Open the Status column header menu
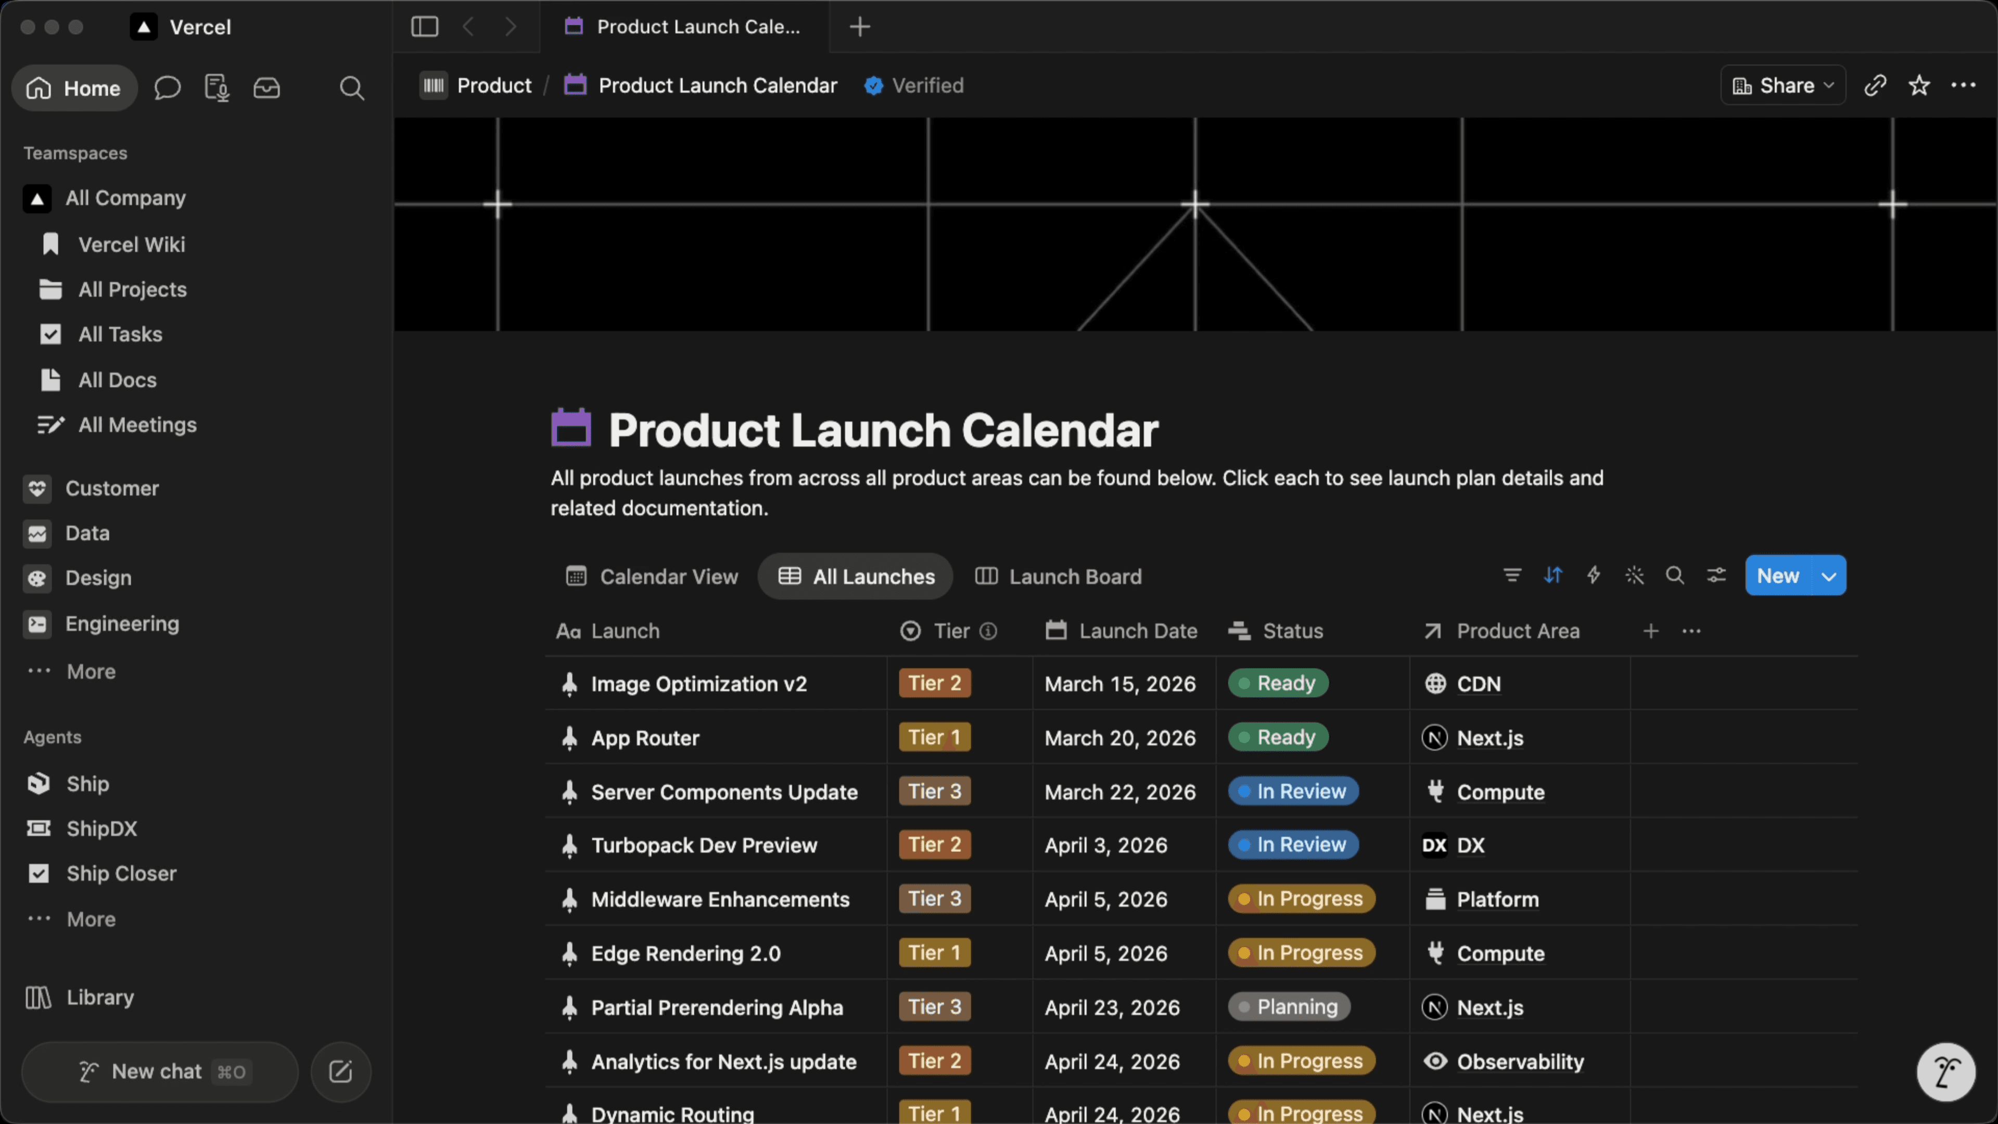Screen dimensions: 1998x1124 tap(1276, 631)
